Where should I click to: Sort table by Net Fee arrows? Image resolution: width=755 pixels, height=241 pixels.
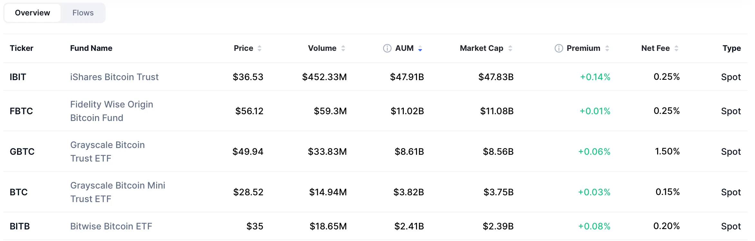click(x=676, y=48)
